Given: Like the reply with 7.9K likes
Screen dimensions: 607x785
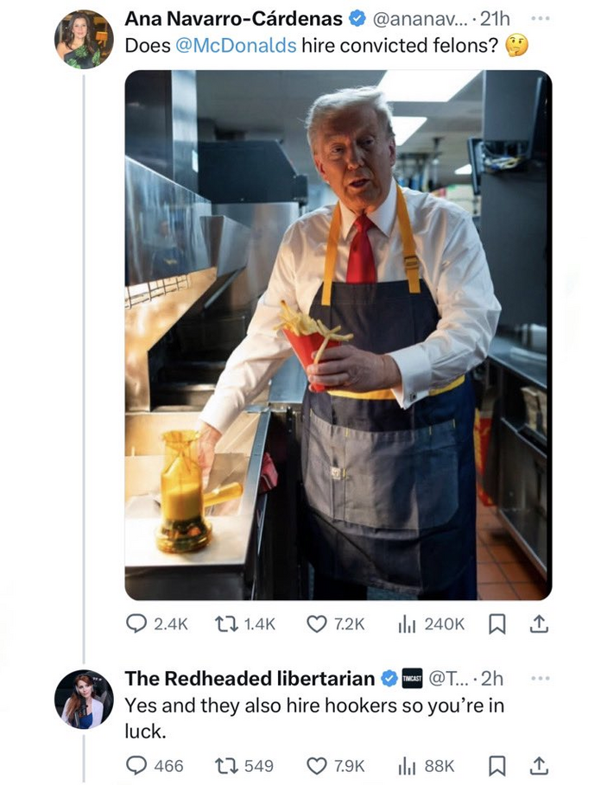Looking at the screenshot, I should tap(335, 765).
